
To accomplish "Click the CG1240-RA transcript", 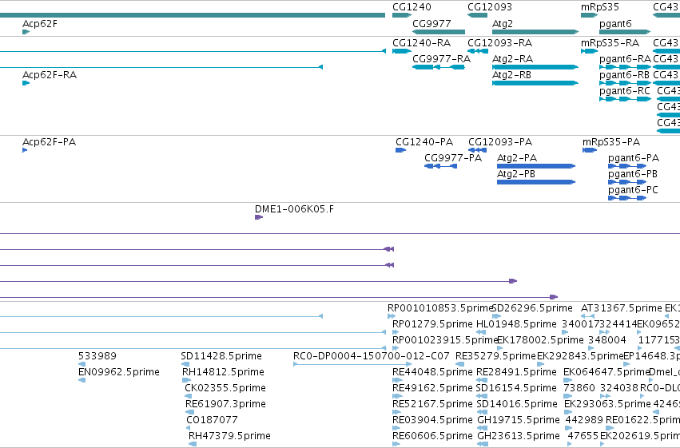I will pyautogui.click(x=402, y=51).
